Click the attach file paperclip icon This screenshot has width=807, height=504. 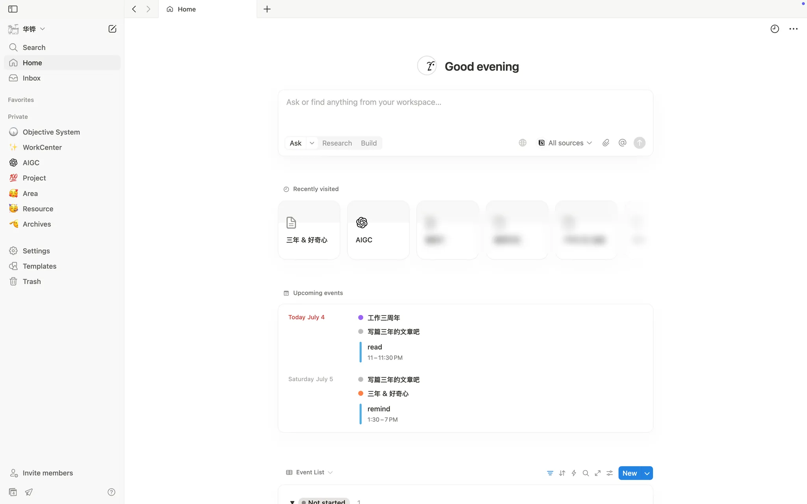tap(606, 143)
